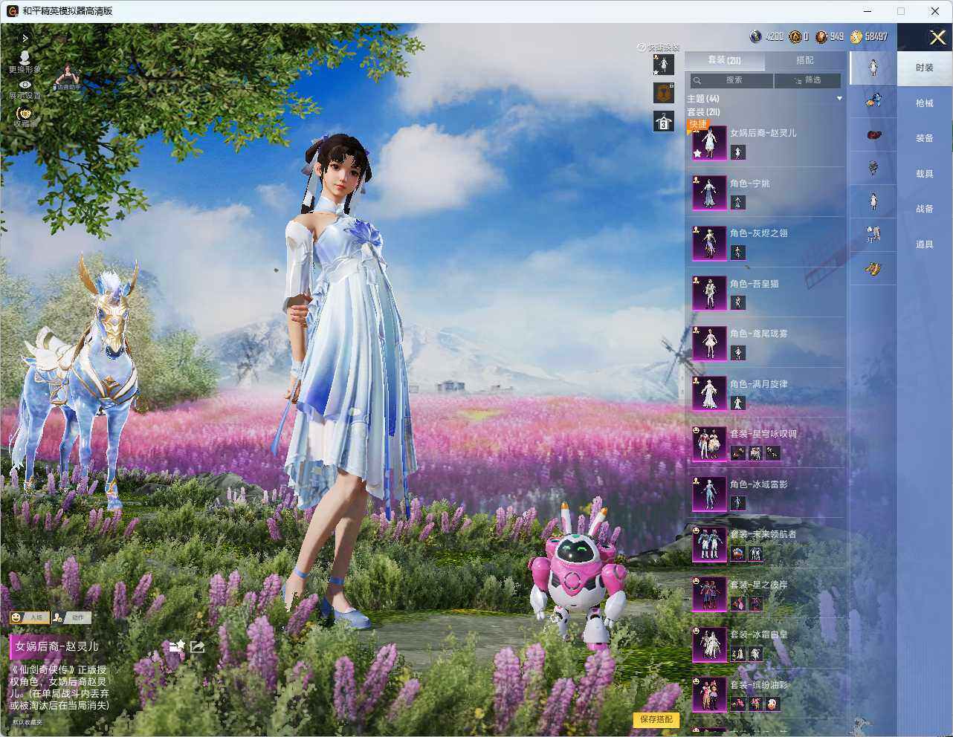The height and width of the screenshot is (737, 953).
Task: Expand the collapsed left side menu arrow
Action: tap(25, 38)
